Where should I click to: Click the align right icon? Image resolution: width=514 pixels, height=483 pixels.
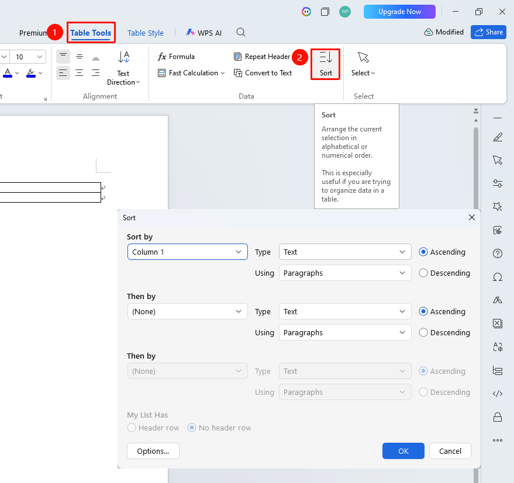point(96,72)
